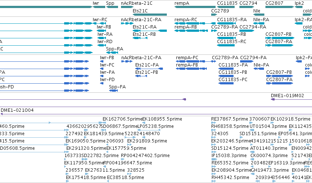312x183 pixels.
Task: Select the Ets21C-PA protein label
Action: tap(147, 65)
